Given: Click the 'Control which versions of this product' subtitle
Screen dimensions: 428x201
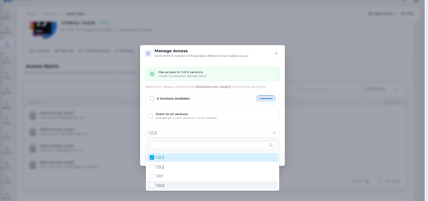Looking at the screenshot, I should [x=201, y=56].
